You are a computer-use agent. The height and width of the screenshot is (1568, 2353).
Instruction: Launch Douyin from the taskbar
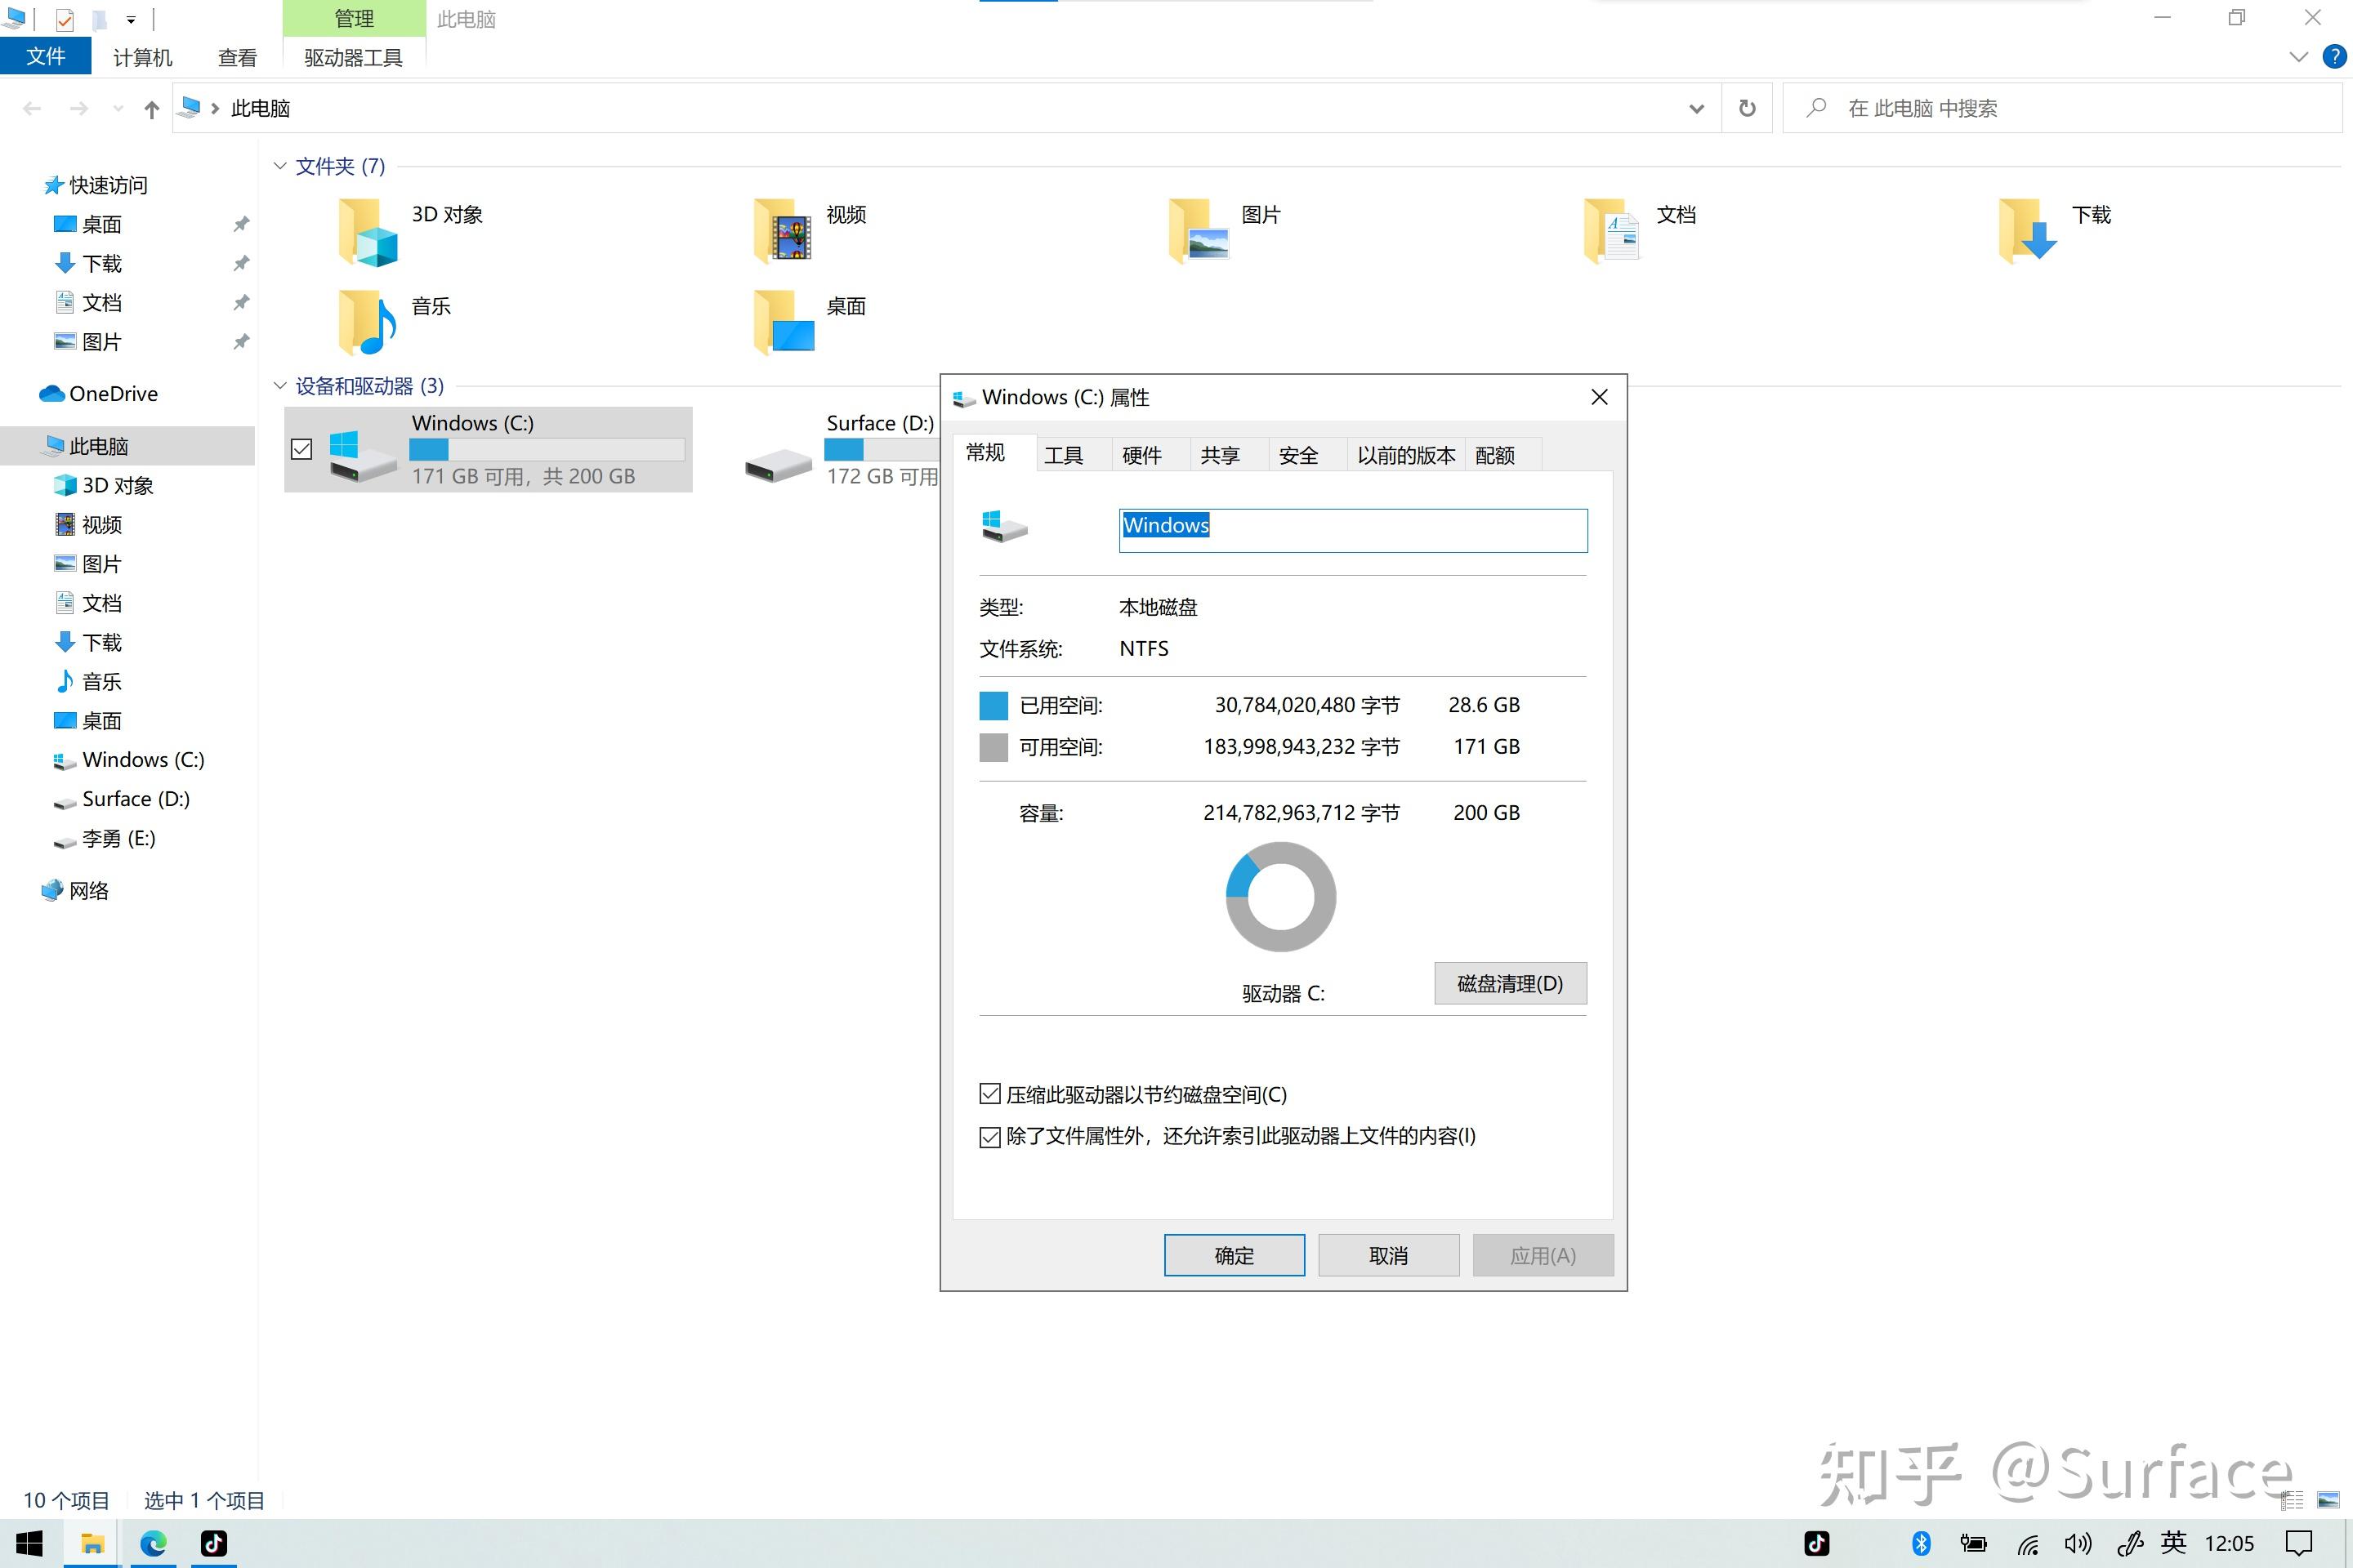tap(213, 1543)
